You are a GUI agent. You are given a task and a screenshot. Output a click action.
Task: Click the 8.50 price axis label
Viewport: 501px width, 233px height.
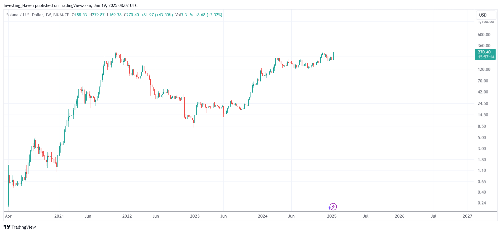point(482,126)
